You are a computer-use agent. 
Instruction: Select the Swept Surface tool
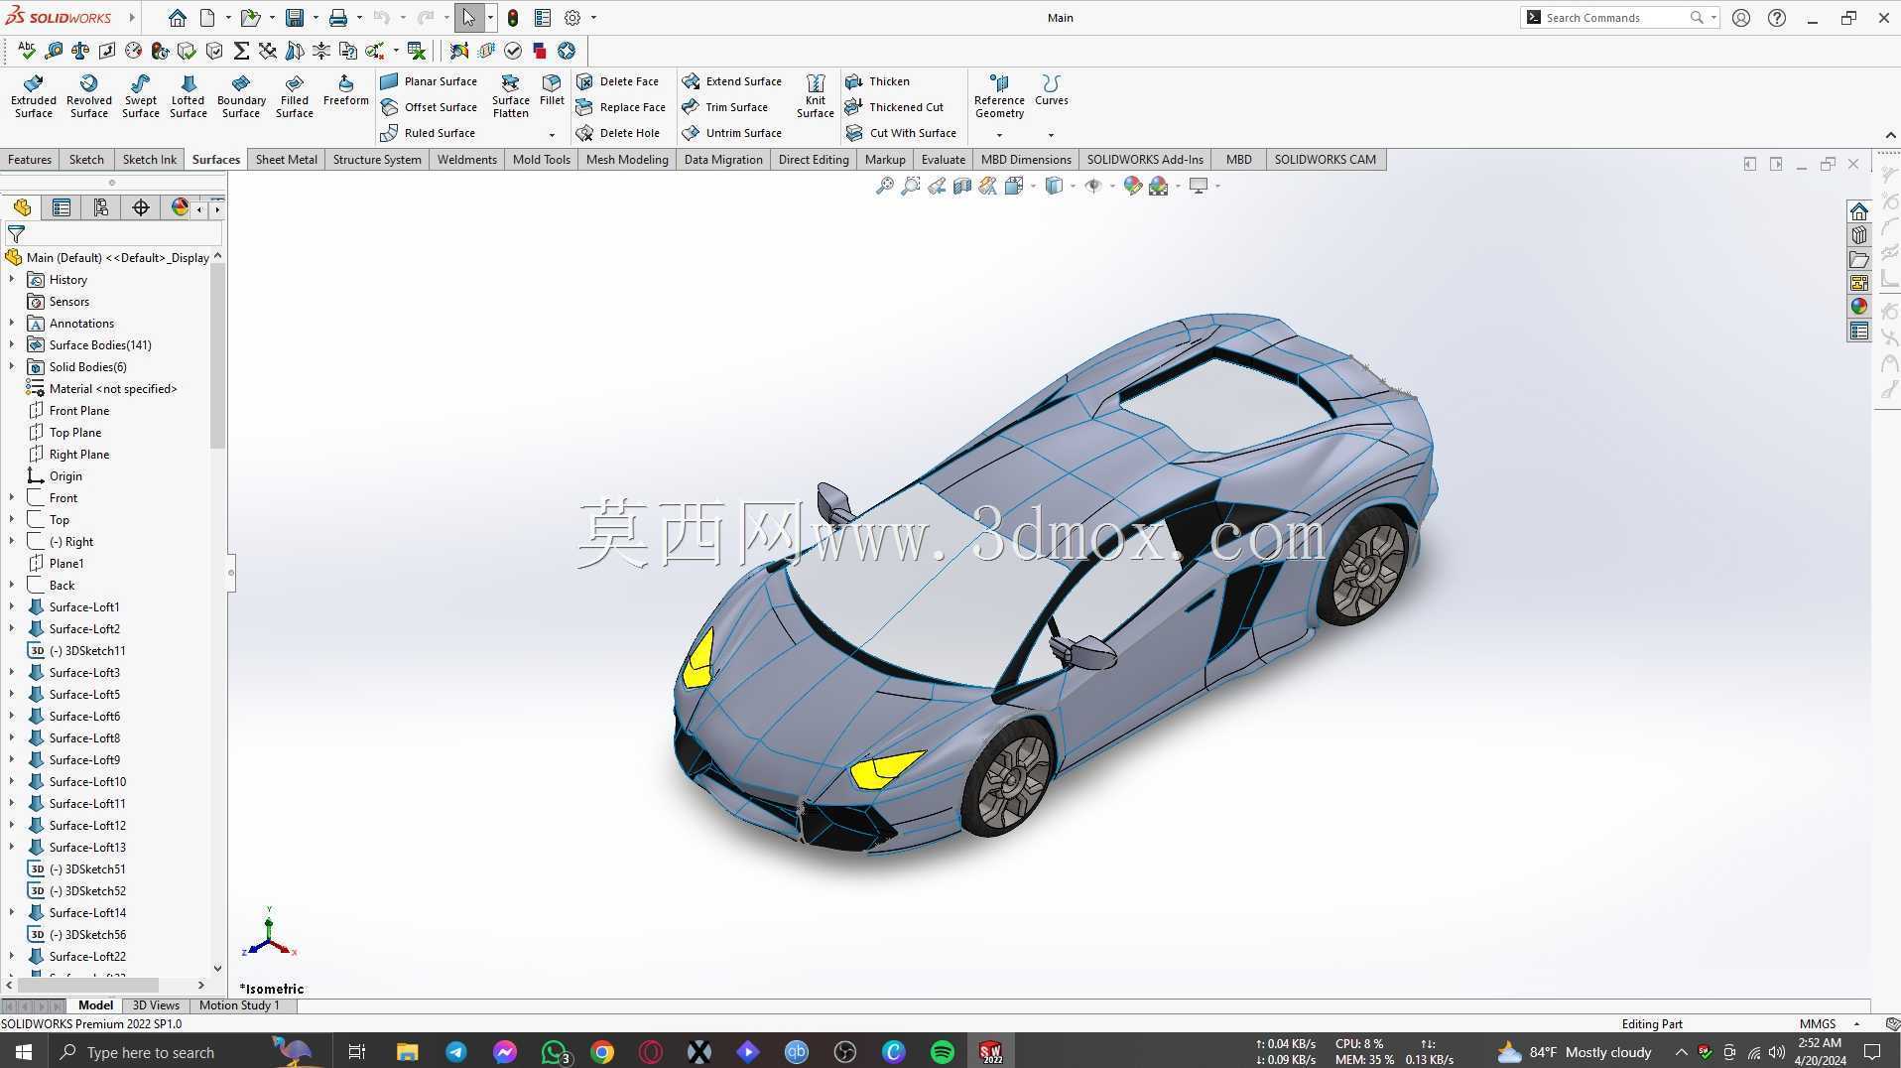[x=141, y=95]
